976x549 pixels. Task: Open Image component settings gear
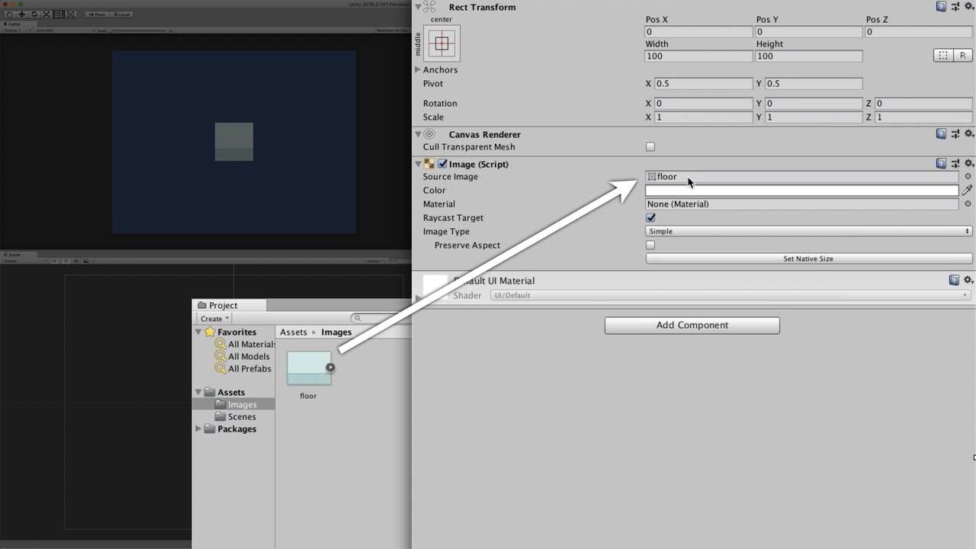pos(969,163)
